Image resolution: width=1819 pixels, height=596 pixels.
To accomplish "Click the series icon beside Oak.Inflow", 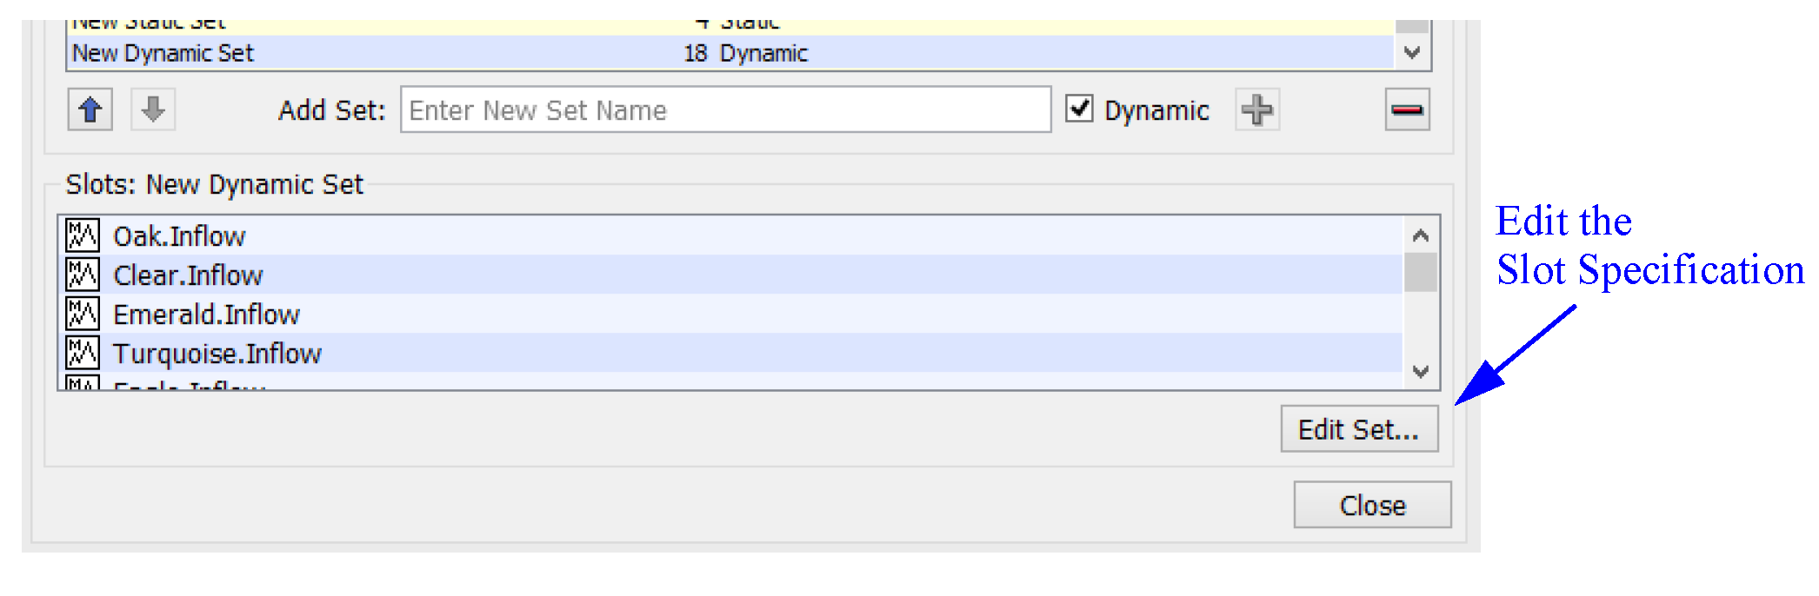I will click(x=83, y=235).
